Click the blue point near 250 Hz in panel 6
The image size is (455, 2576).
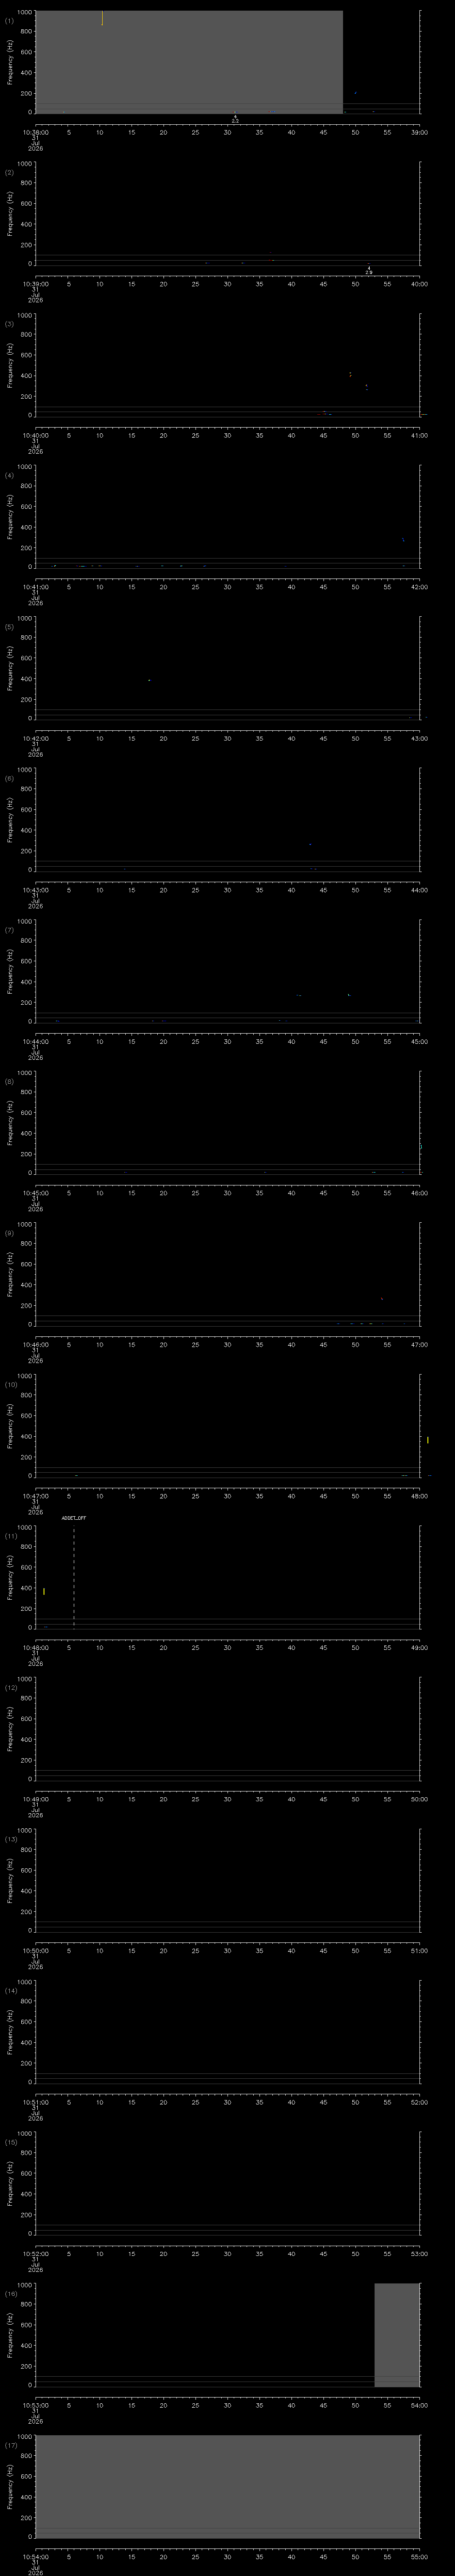(310, 844)
